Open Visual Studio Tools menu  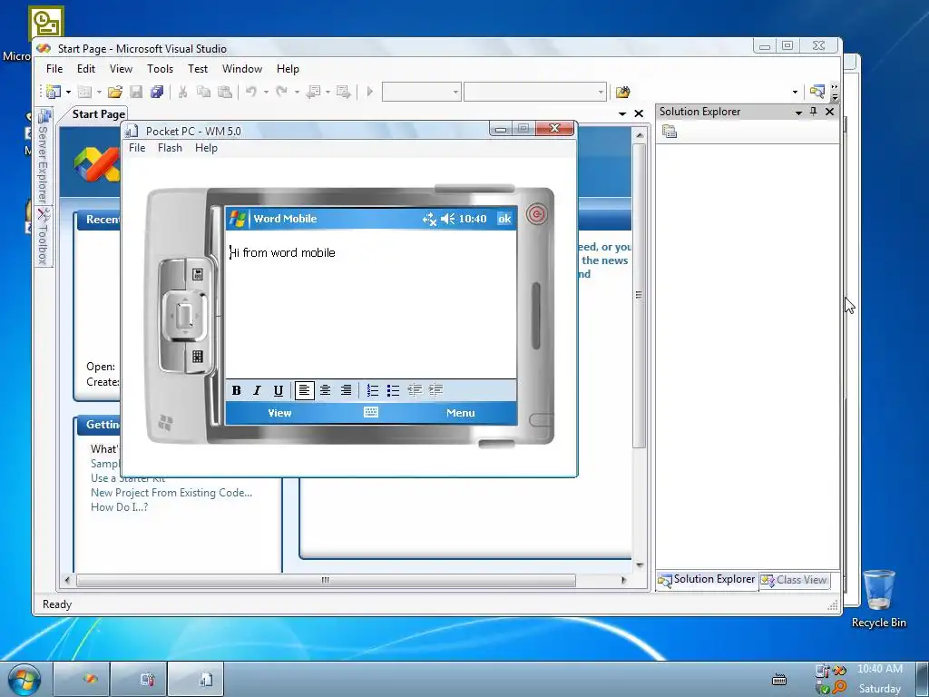click(160, 69)
